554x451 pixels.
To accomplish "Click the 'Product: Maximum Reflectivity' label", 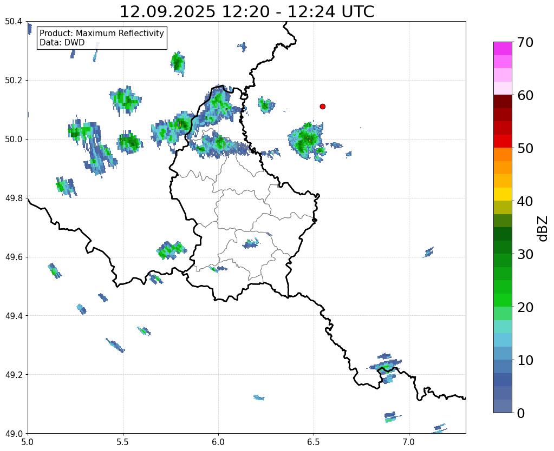I will click(x=102, y=33).
